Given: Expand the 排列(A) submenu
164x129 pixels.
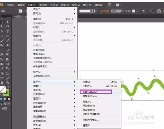Looking at the screenshot, I should [52, 14].
